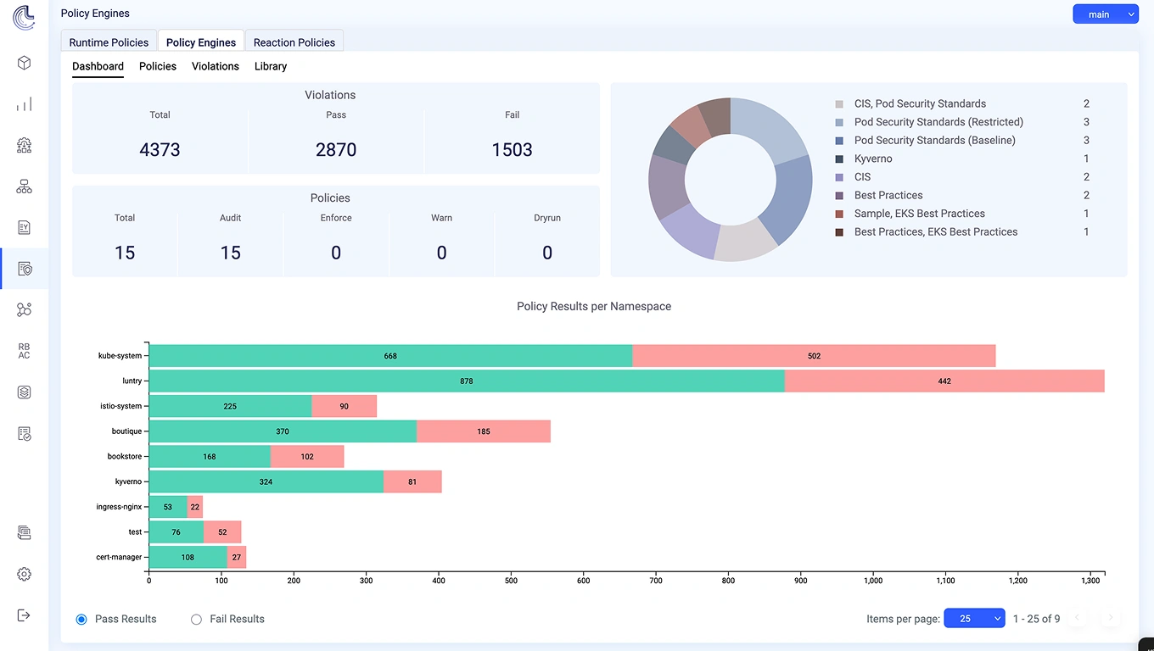Click the istio-system namespace label
Screen dimensions: 1154x651
pos(120,406)
